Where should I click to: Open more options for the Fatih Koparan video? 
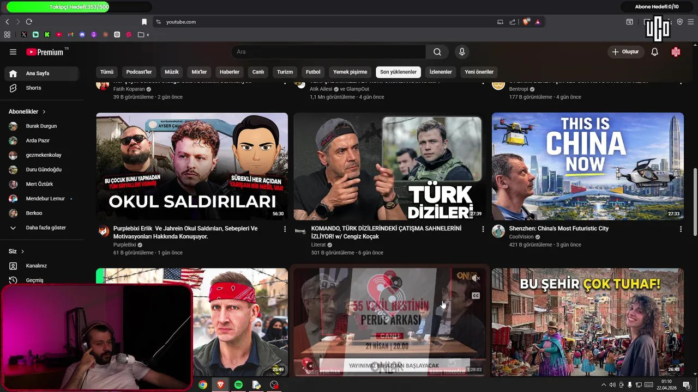(x=285, y=82)
